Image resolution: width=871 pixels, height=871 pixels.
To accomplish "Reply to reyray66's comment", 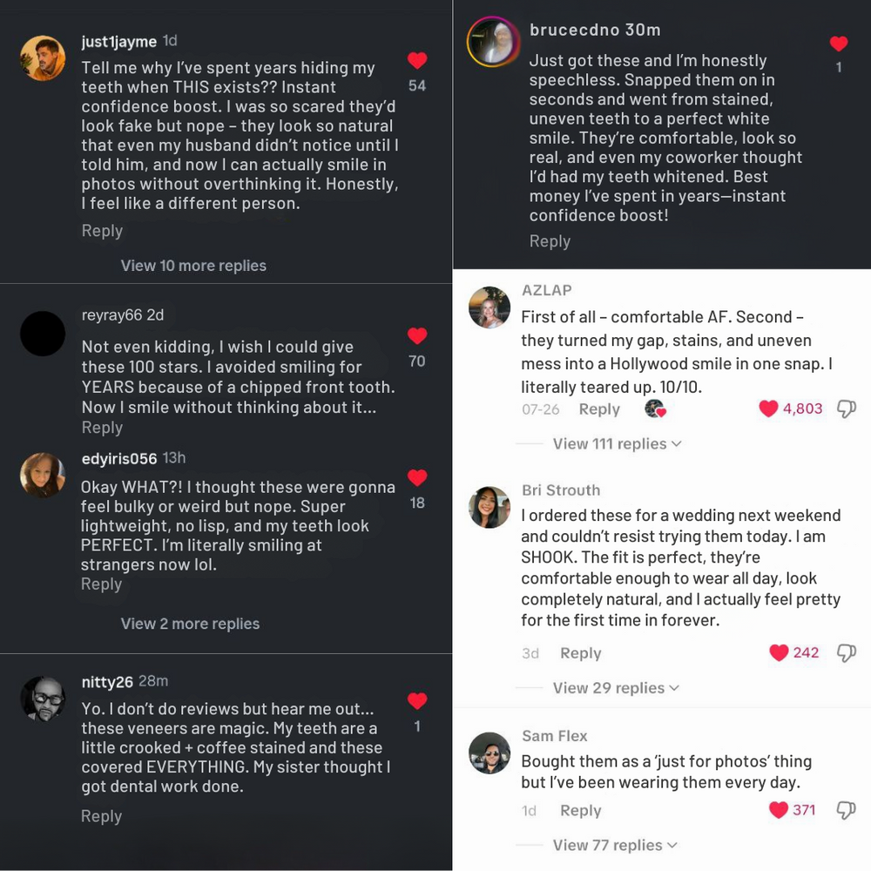I will click(102, 428).
